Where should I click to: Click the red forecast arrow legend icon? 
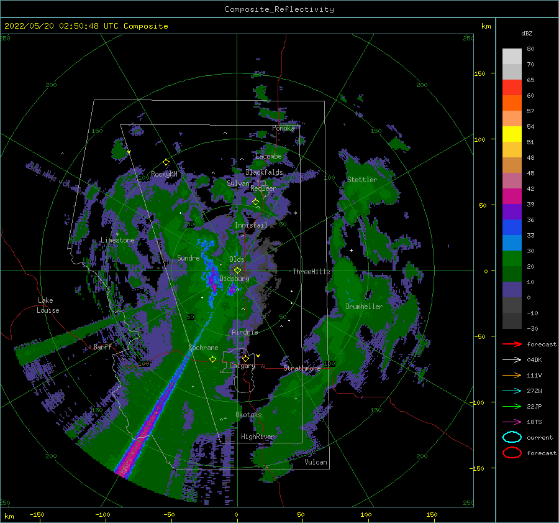[512, 344]
